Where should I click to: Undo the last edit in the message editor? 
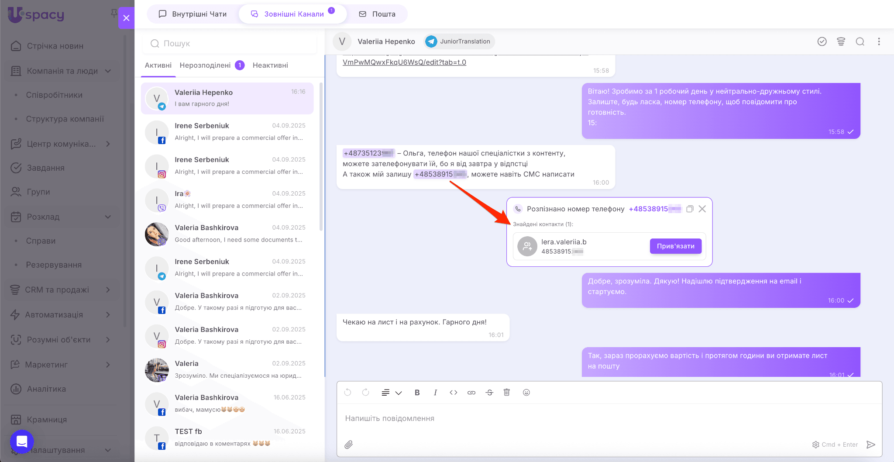tap(347, 392)
